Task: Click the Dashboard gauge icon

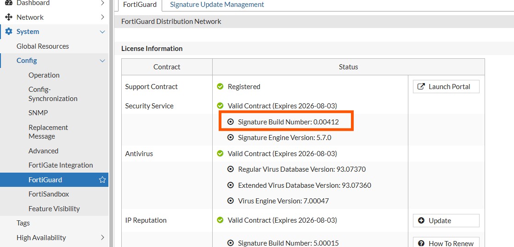Action: point(9,3)
